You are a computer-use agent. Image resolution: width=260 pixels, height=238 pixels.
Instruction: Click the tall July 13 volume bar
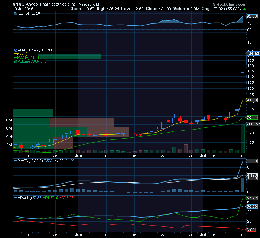243,138
